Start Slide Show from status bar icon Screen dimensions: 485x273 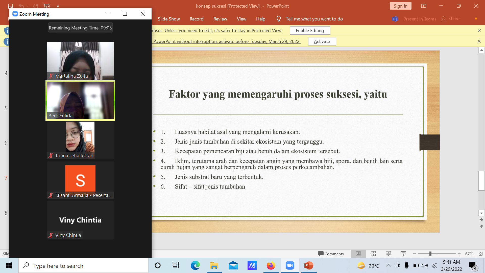(x=403, y=254)
